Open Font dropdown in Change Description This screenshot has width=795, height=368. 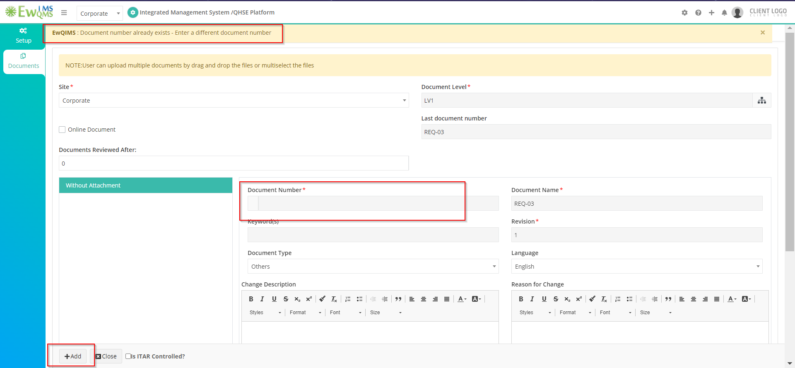pyautogui.click(x=345, y=313)
